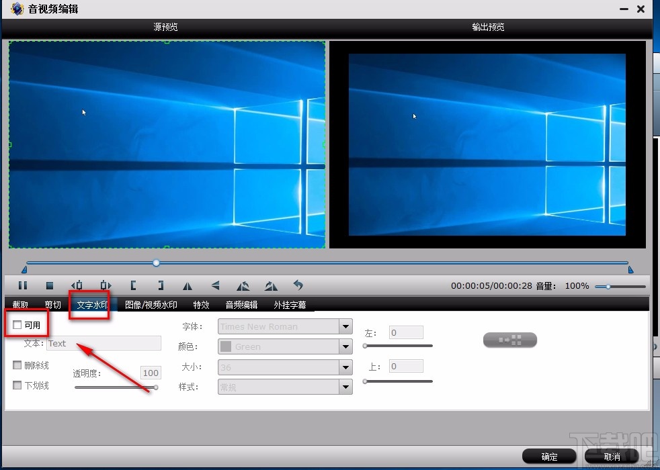Click the 源预览 source preview video
Screen dimensions: 660x470
click(167, 144)
